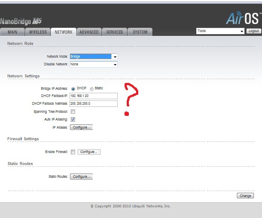This screenshot has width=262, height=218.
Task: Switch to the WIRELESS tab
Action: [38, 32]
